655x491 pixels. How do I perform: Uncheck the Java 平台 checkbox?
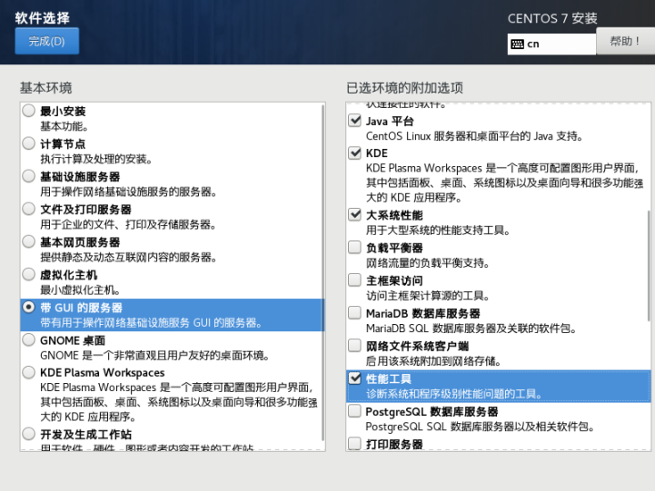pos(354,121)
